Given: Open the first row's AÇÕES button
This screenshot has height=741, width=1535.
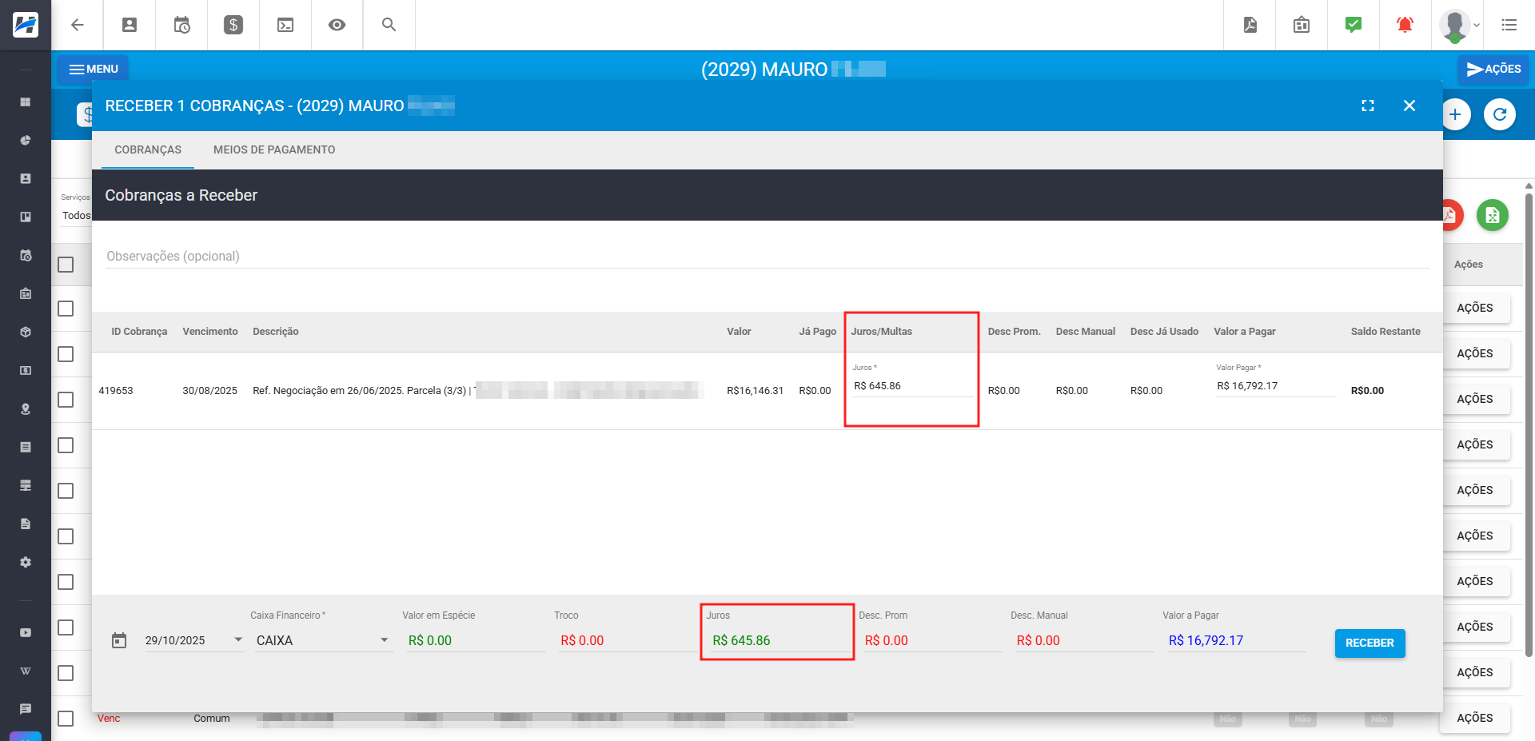Looking at the screenshot, I should (1475, 308).
